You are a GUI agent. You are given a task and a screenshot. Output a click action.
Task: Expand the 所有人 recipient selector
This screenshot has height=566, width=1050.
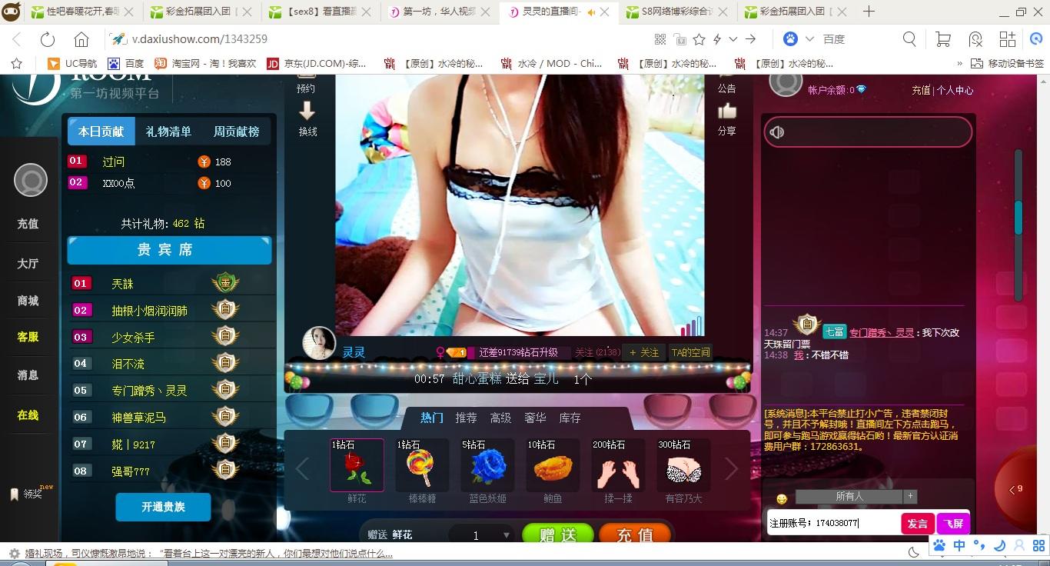[x=910, y=497]
